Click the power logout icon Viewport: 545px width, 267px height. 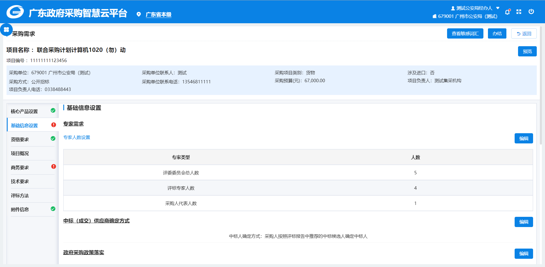[531, 12]
